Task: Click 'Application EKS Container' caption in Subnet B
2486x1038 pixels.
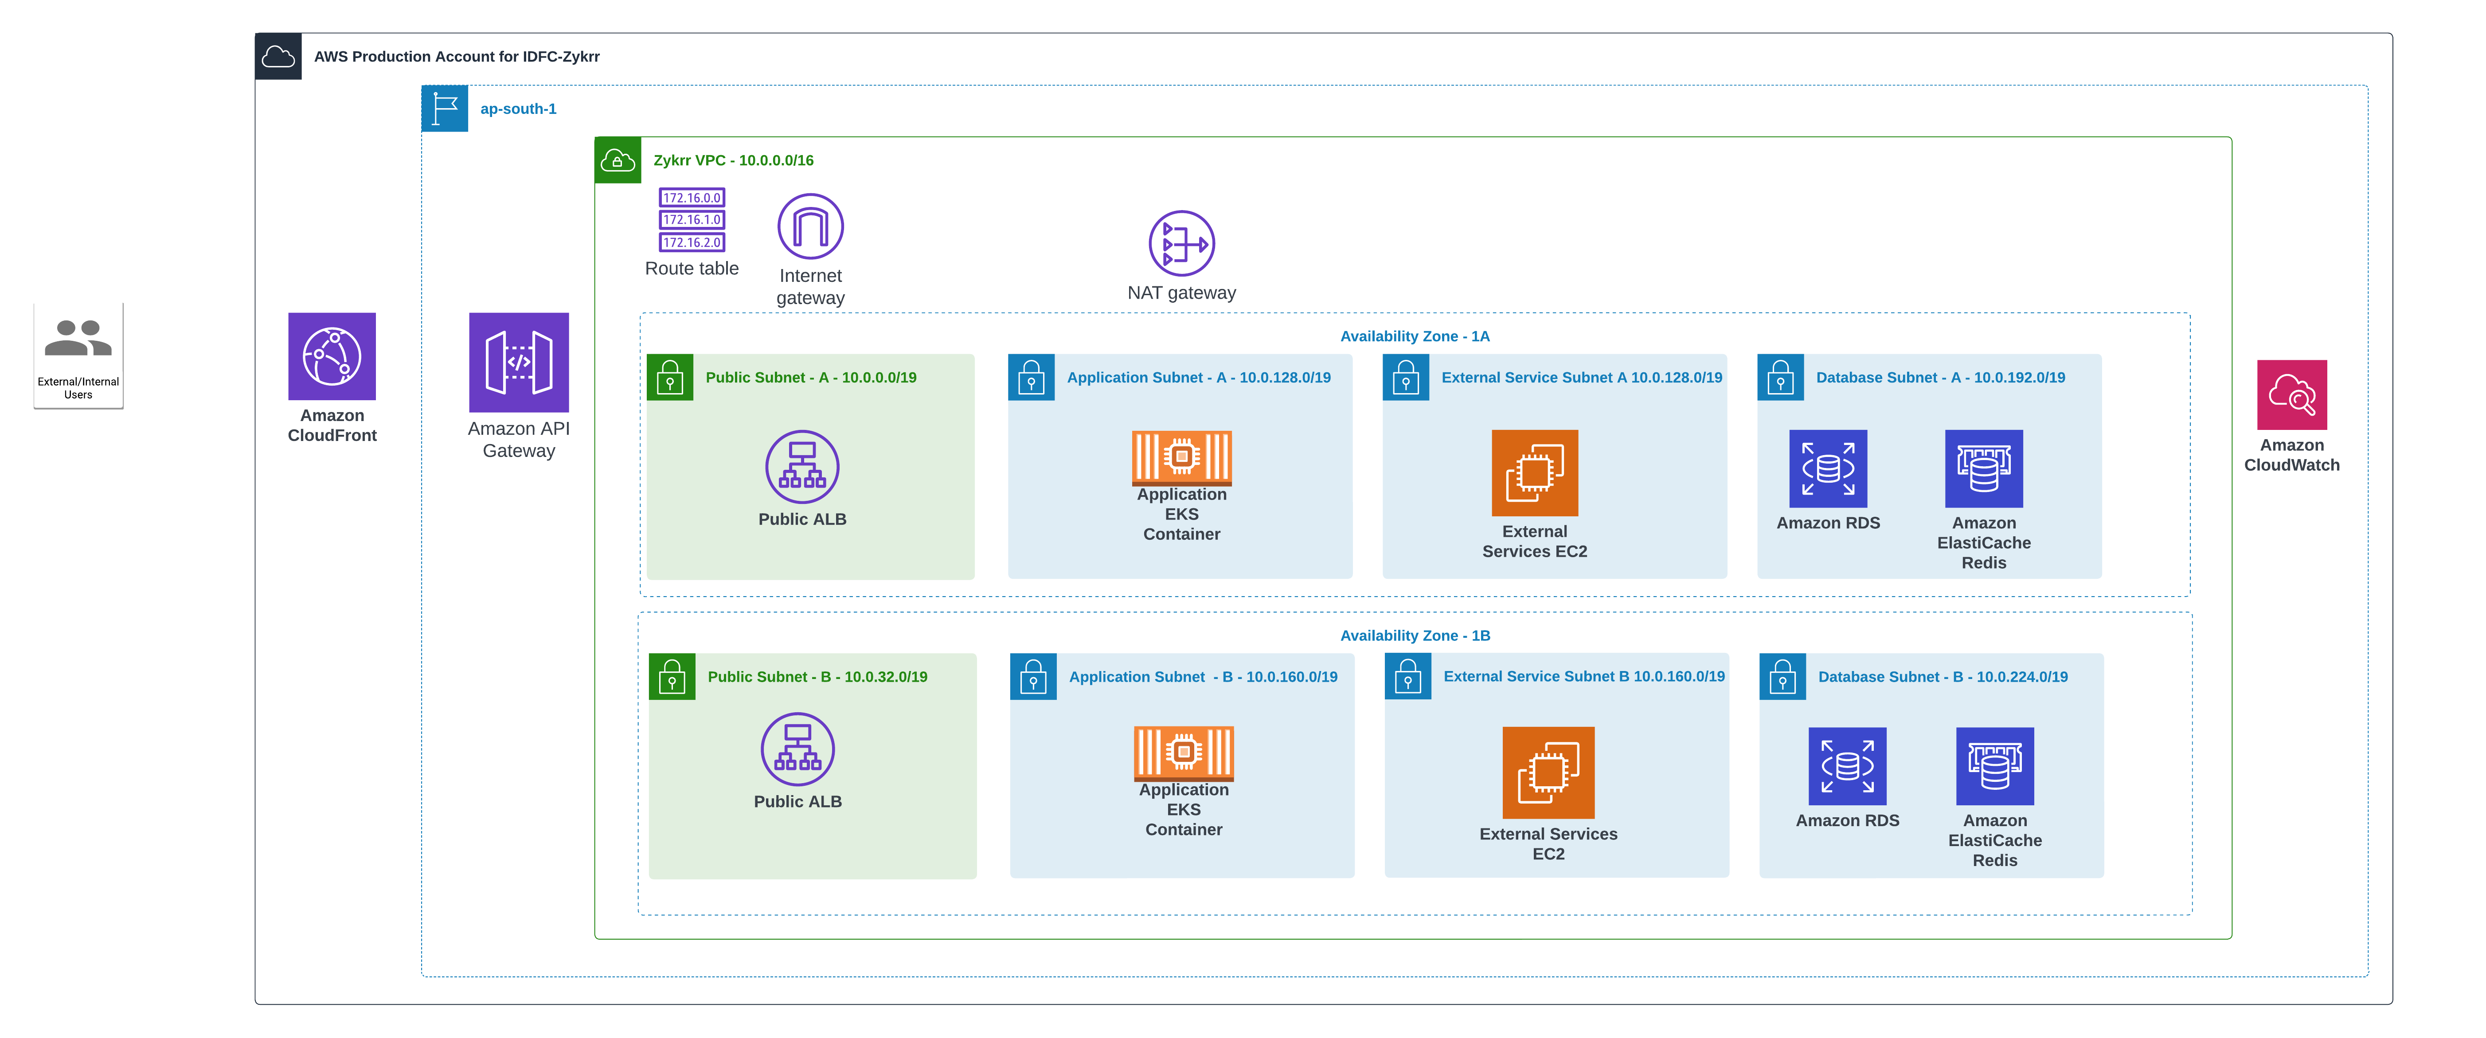Action: tap(1183, 809)
